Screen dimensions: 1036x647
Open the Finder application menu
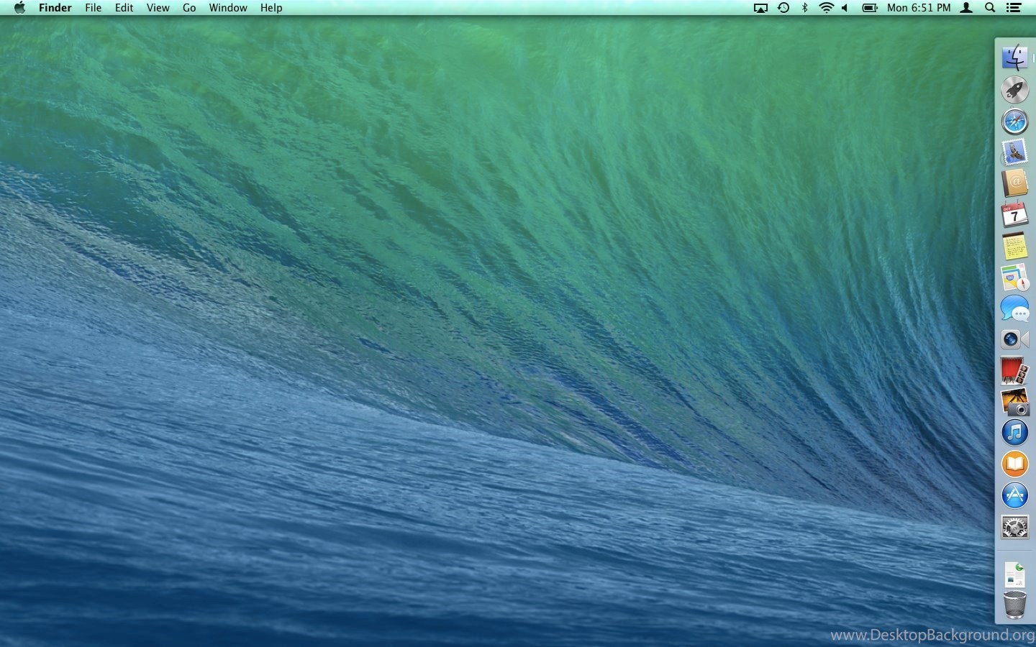(x=55, y=8)
